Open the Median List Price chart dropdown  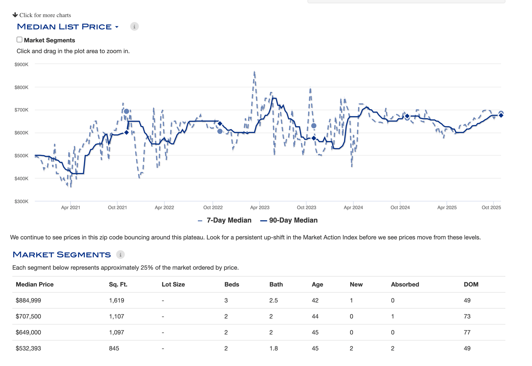pos(64,27)
